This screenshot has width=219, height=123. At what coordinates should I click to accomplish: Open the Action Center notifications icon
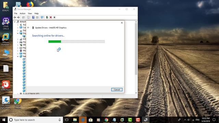214,120
